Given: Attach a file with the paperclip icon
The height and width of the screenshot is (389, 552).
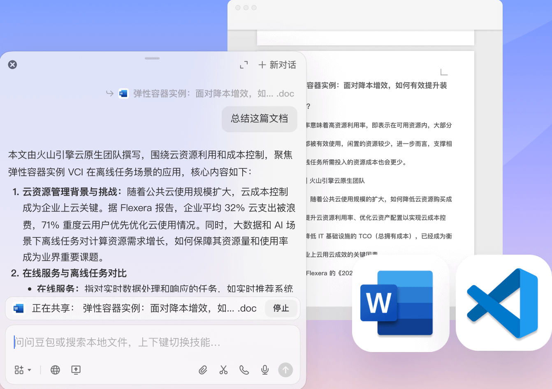Looking at the screenshot, I should tap(203, 370).
